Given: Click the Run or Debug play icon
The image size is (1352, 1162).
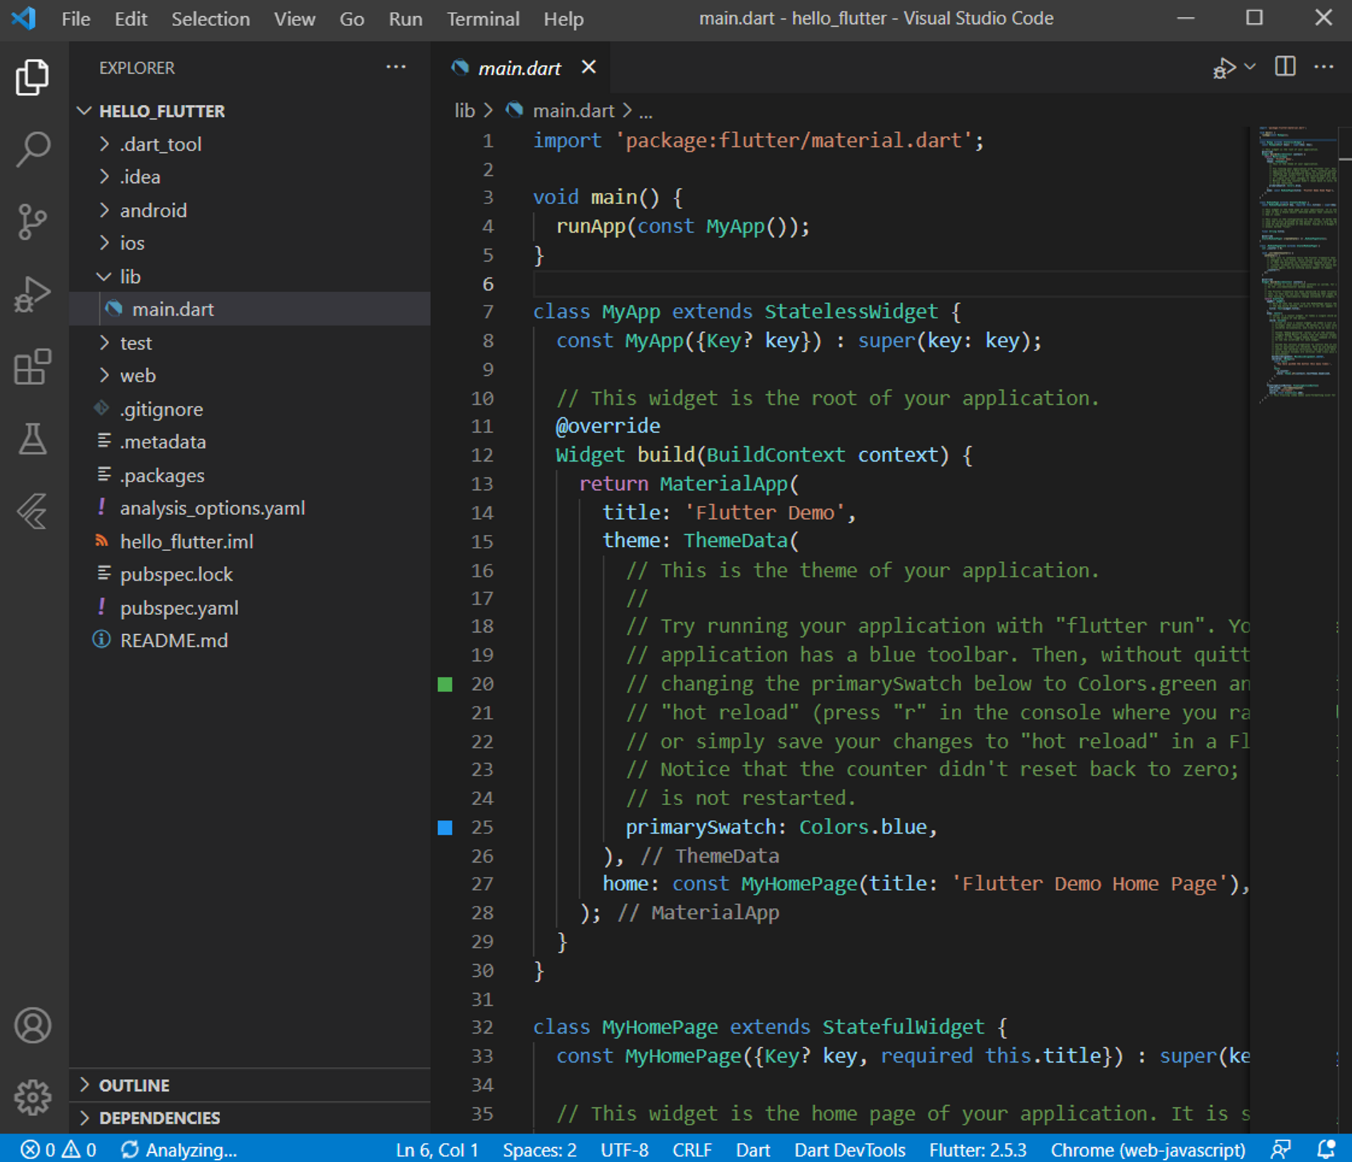Looking at the screenshot, I should click(x=1225, y=68).
